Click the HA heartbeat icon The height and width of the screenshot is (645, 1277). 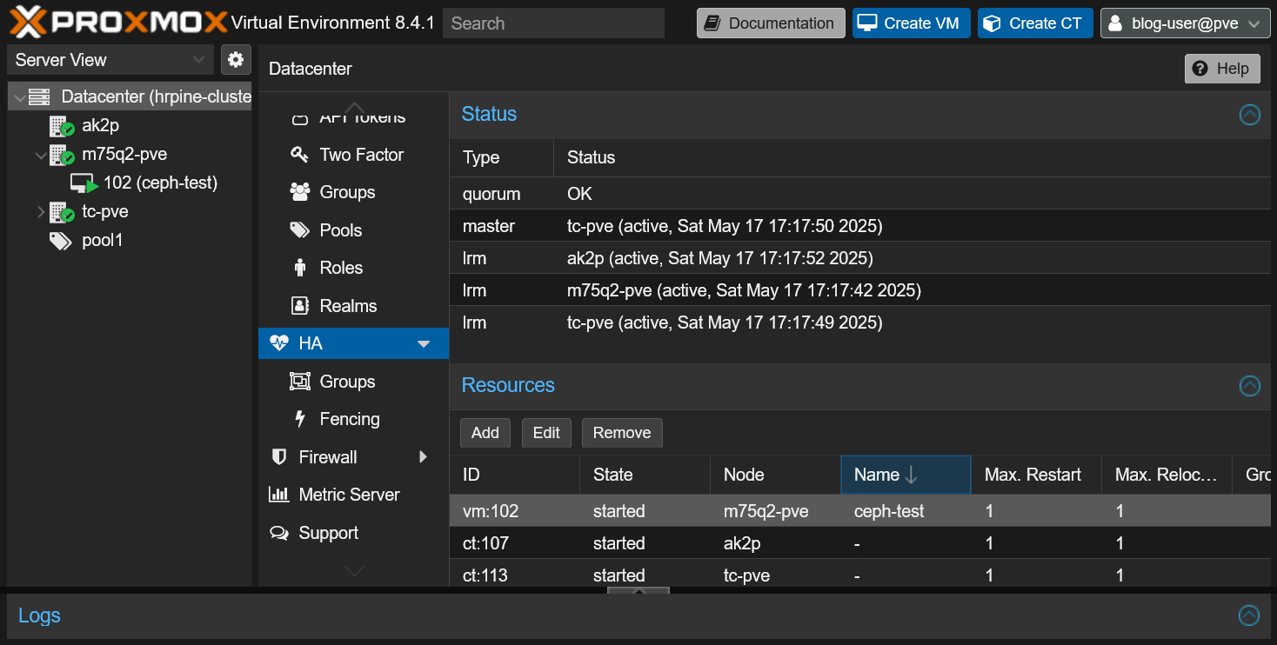279,343
